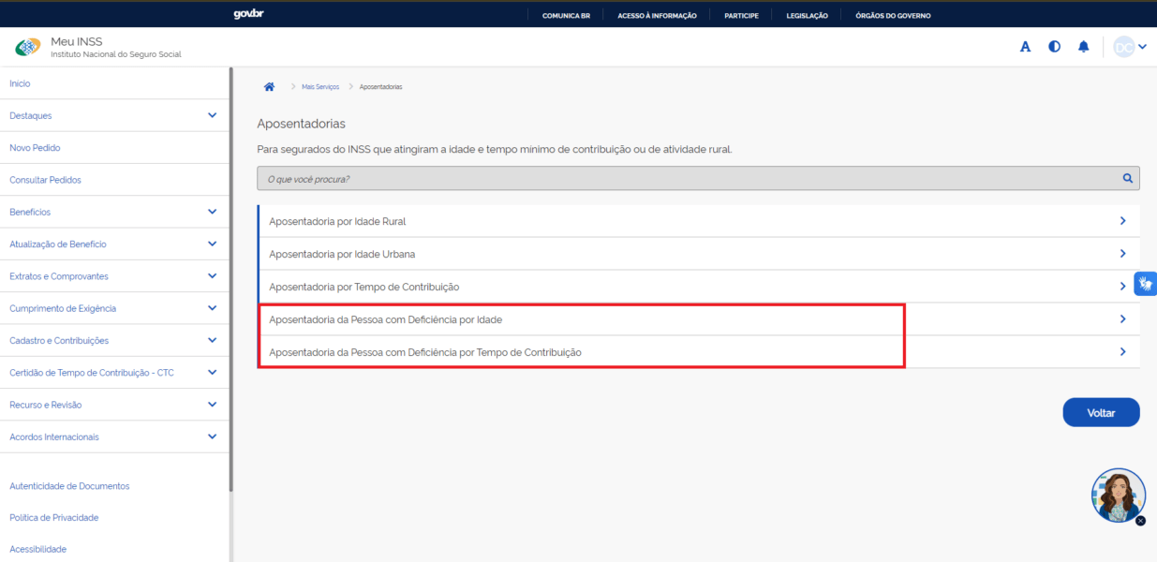Image resolution: width=1157 pixels, height=562 pixels.
Task: Open the virtual assistant avatar chat
Action: tap(1118, 494)
